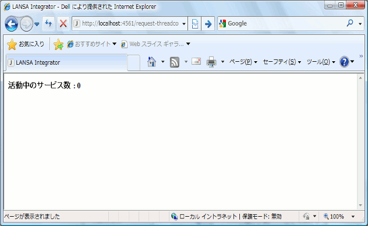
Task: Click the printer icon
Action: point(211,62)
